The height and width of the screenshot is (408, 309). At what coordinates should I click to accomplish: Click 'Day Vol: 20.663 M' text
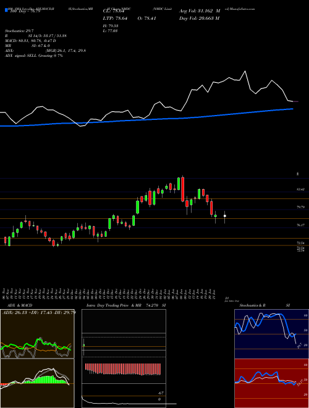199,18
